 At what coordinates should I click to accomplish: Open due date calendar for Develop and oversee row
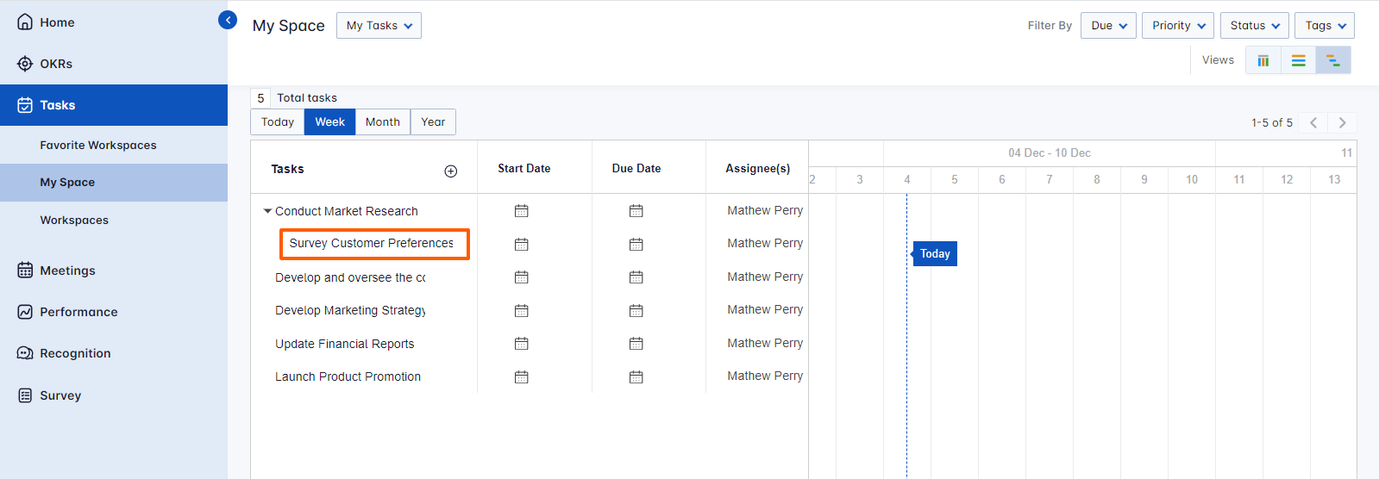pyautogui.click(x=636, y=277)
